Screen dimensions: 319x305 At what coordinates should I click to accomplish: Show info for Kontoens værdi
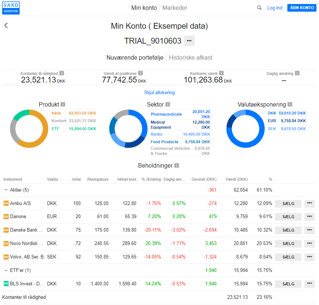click(x=222, y=73)
